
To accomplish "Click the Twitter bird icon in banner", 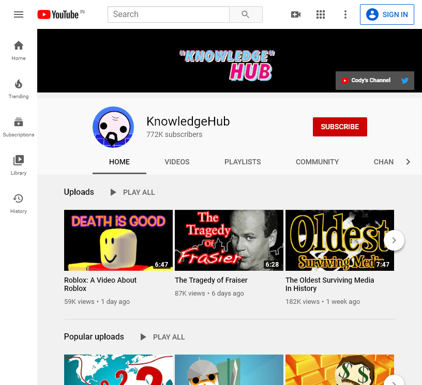I will coord(405,80).
